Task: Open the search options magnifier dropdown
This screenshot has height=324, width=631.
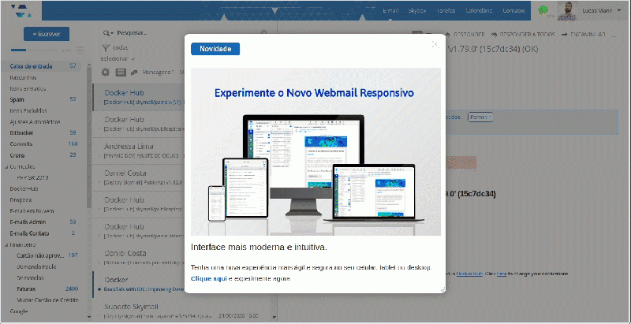Action: coord(108,33)
